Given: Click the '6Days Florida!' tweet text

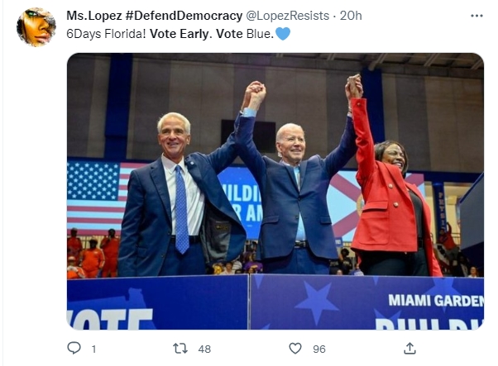Looking at the screenshot, I should tap(106, 34).
